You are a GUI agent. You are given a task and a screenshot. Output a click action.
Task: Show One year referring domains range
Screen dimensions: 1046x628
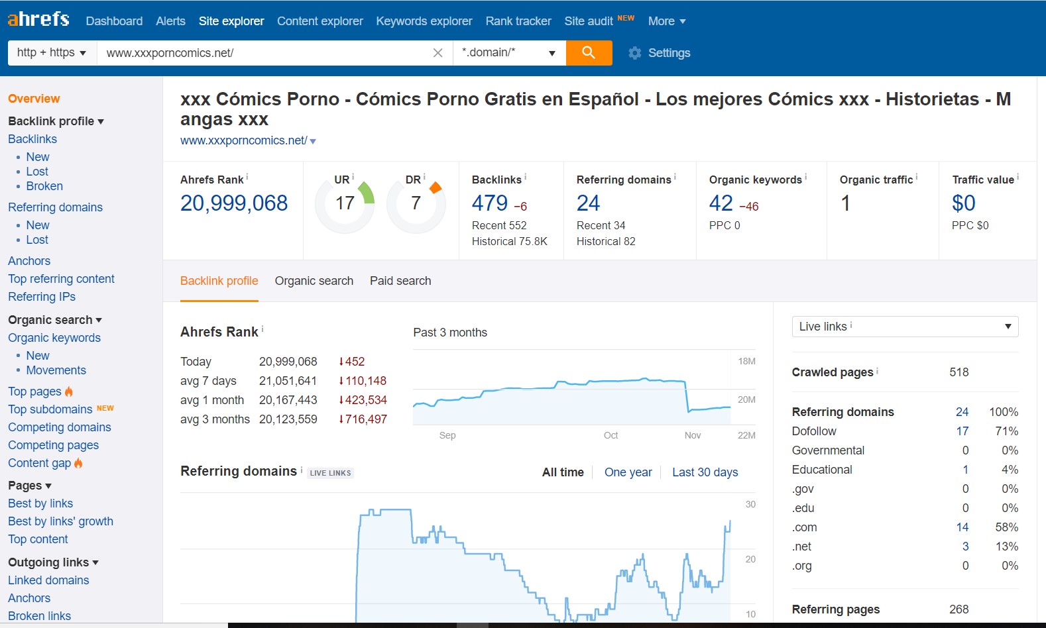(x=628, y=472)
